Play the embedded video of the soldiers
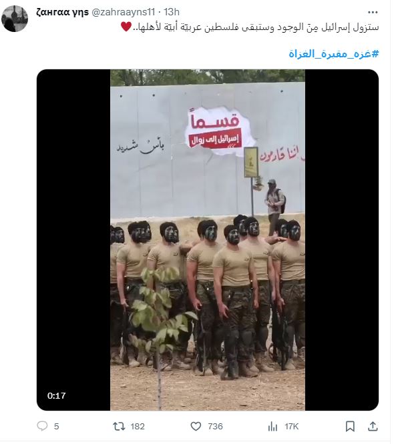The image size is (394, 444). coord(208,240)
